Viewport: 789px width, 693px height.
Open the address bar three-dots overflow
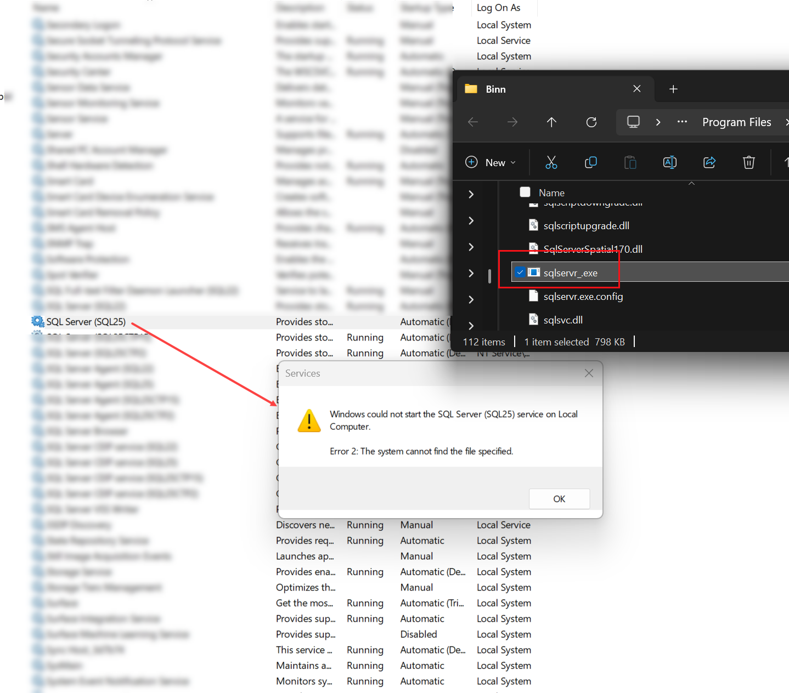point(682,122)
